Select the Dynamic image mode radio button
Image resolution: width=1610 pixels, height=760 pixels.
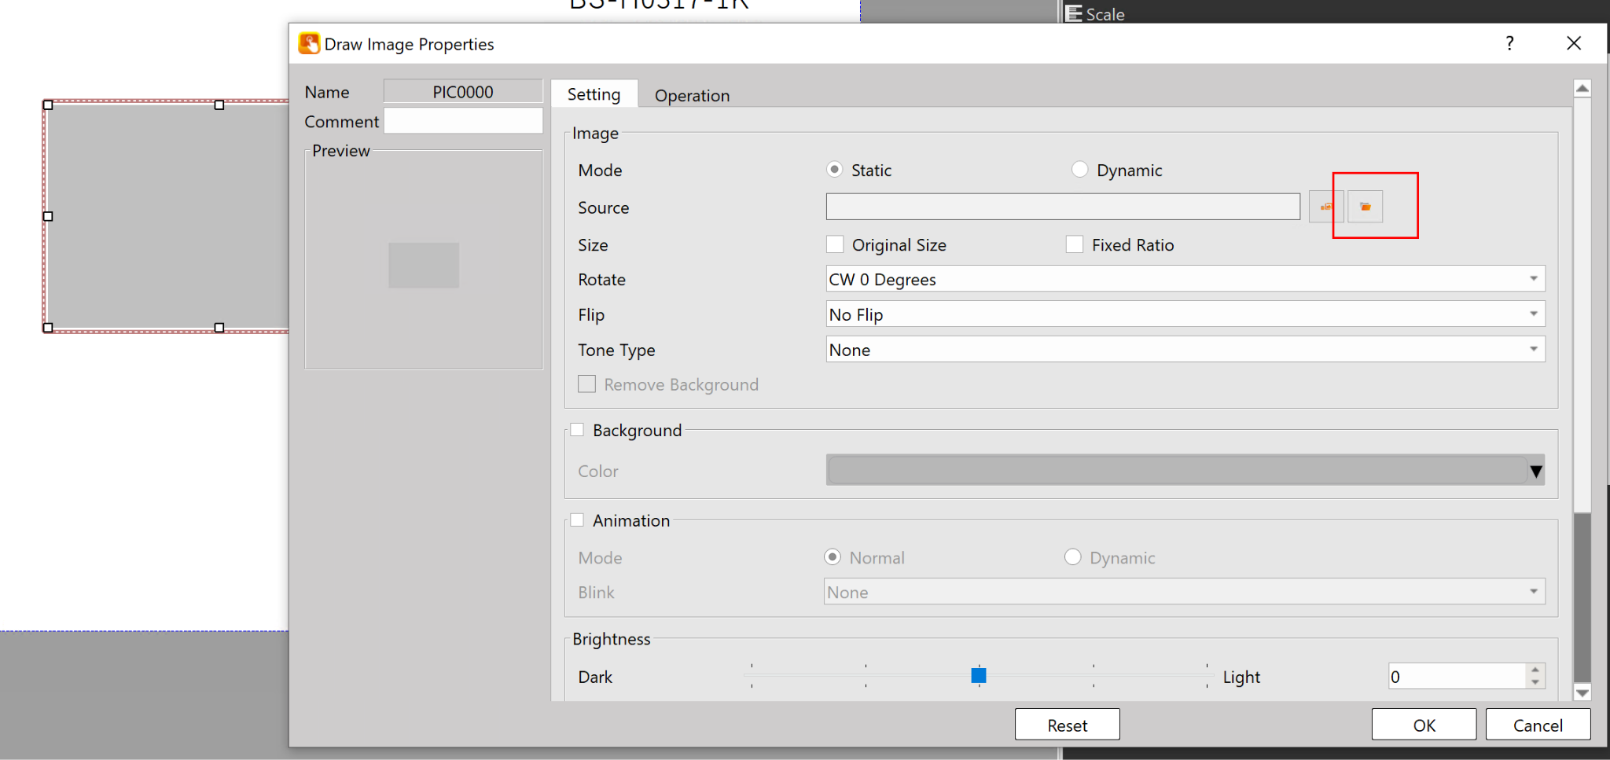tap(1080, 170)
